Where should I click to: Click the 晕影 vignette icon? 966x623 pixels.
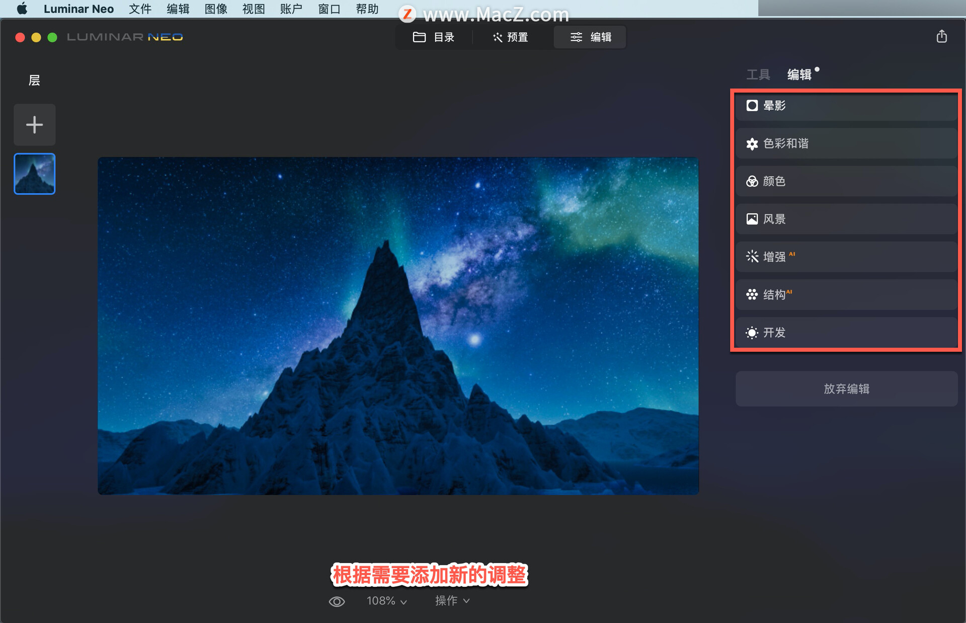tap(752, 106)
